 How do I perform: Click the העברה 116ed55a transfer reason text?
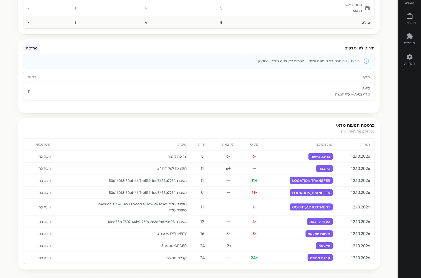click(x=146, y=222)
